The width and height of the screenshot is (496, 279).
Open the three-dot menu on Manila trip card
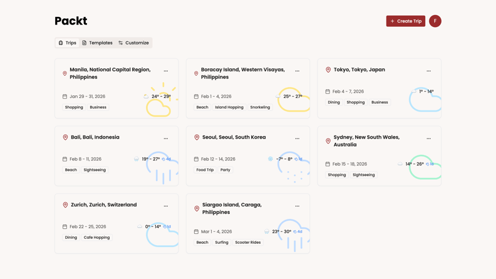pos(166,71)
